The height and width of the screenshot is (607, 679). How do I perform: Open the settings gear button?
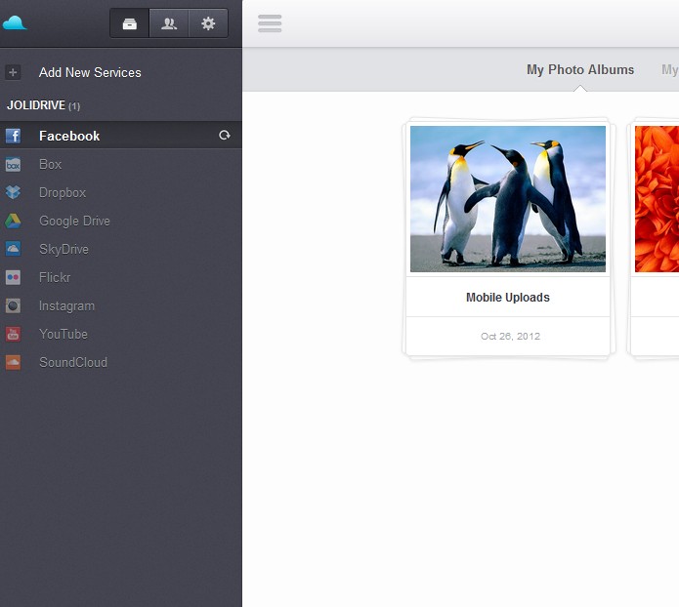pos(208,23)
